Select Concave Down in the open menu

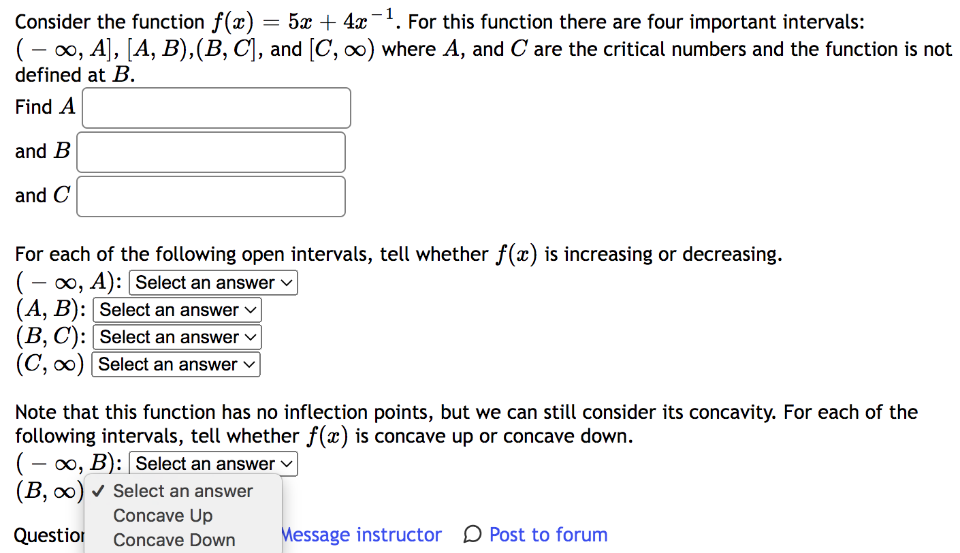174,539
